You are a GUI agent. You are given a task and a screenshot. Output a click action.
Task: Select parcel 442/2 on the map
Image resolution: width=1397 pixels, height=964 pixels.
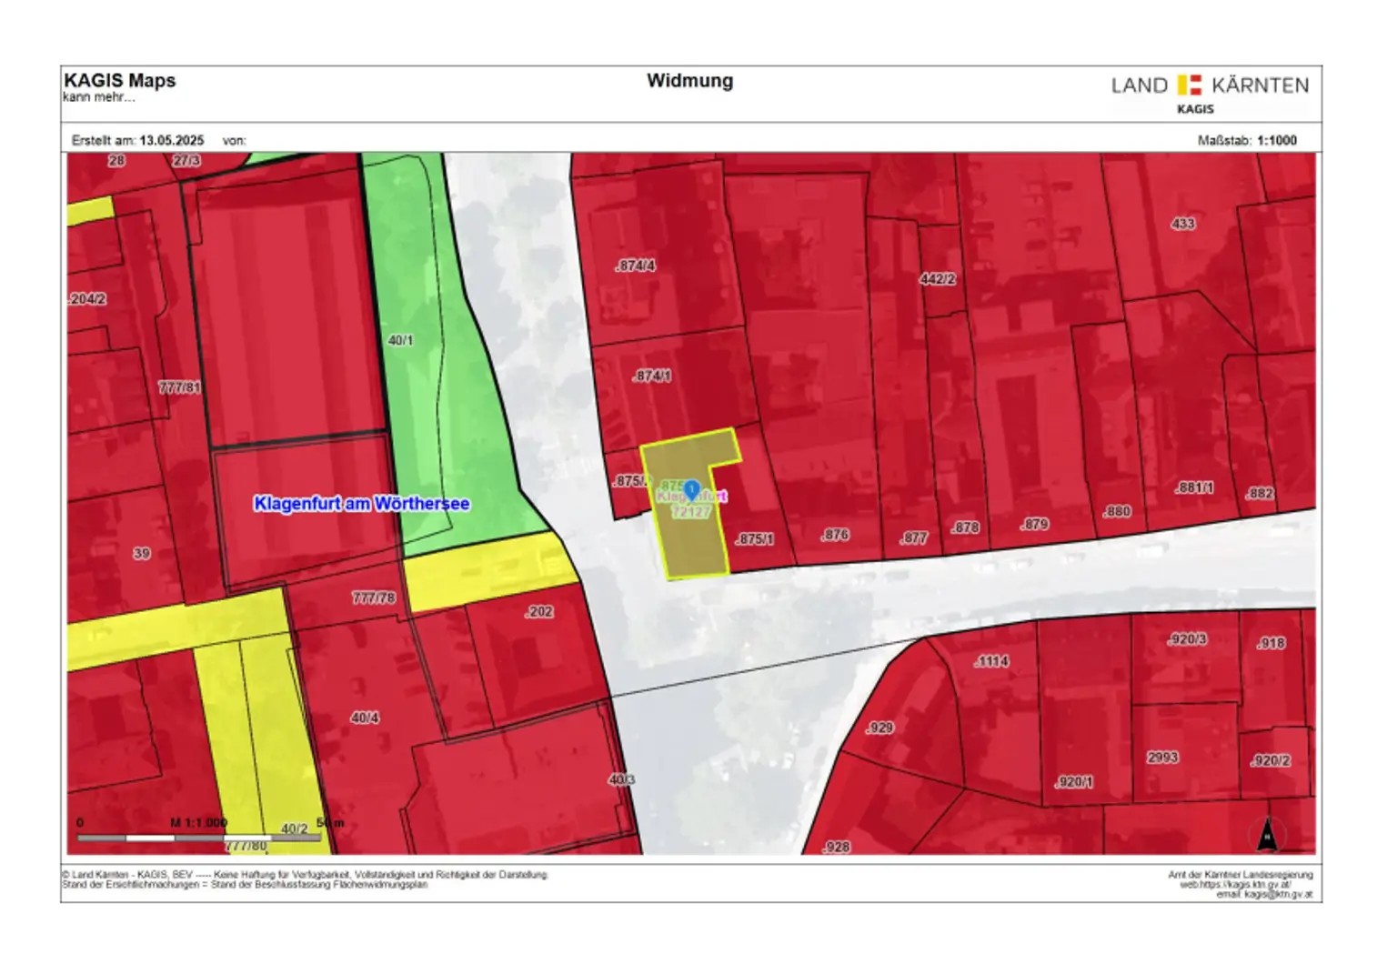[x=937, y=279]
